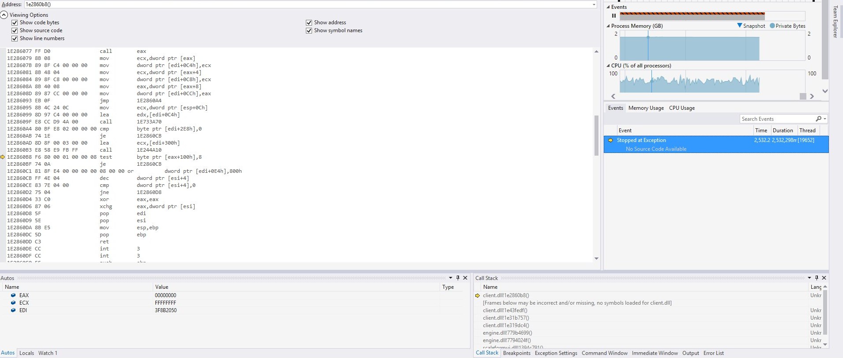843x358 pixels.
Task: Open the Call Stack window position dropdown
Action: click(809, 278)
